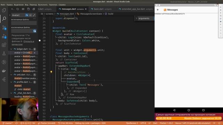Viewport: 223px width, 125px height.
Task: Click files-to-include input field
Action: 24,23
